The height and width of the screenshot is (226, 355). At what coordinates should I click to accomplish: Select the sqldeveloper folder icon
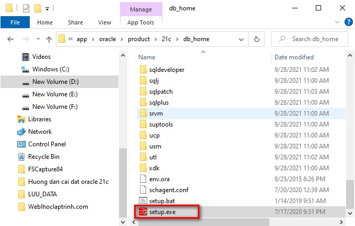click(143, 70)
